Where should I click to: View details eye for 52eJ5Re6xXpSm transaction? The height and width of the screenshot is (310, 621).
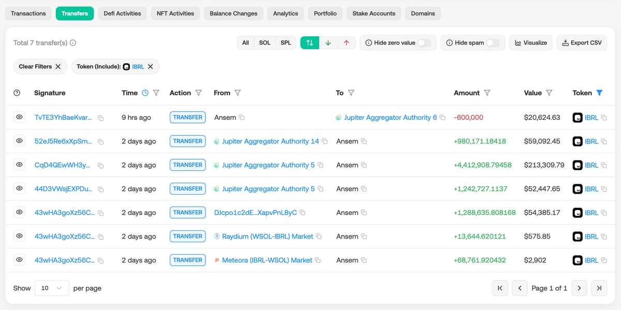tap(19, 141)
